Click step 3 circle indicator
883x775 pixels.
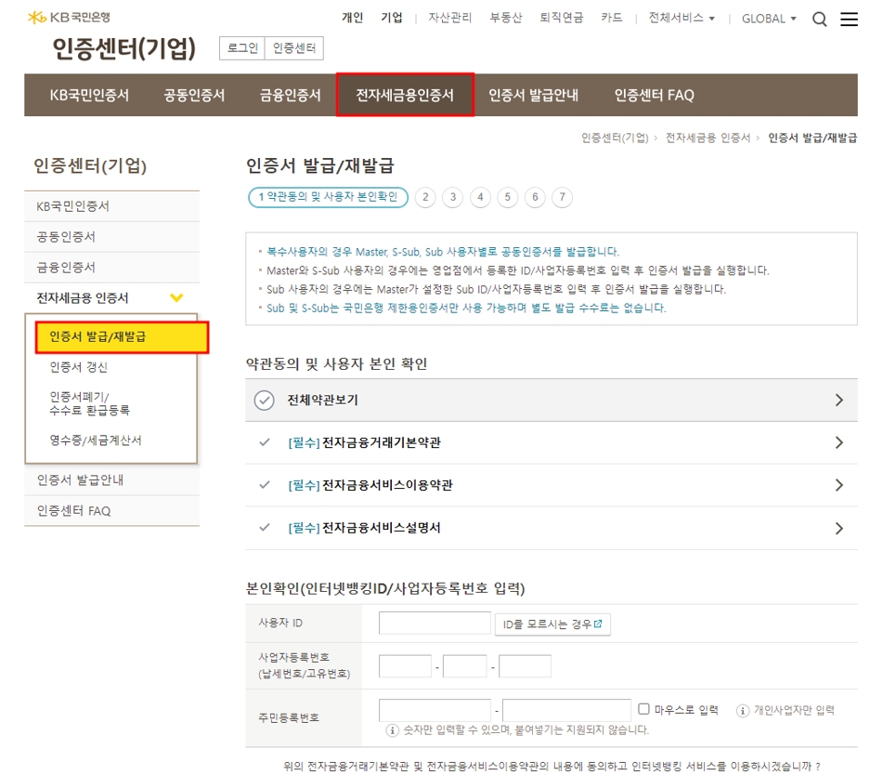pyautogui.click(x=453, y=197)
